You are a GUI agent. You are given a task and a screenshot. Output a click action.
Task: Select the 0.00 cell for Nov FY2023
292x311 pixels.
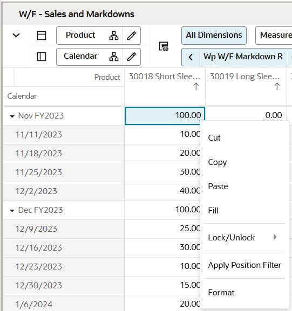click(x=246, y=115)
